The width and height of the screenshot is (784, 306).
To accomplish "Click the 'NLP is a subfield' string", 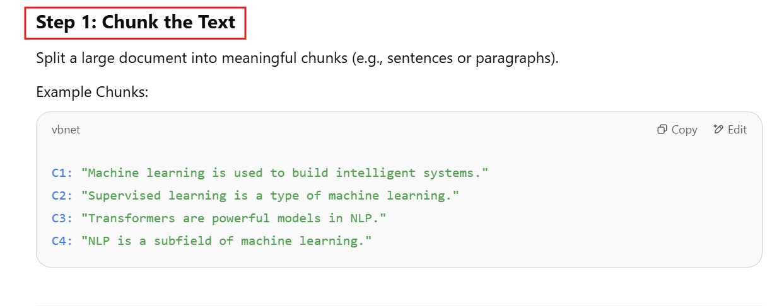I will point(226,241).
